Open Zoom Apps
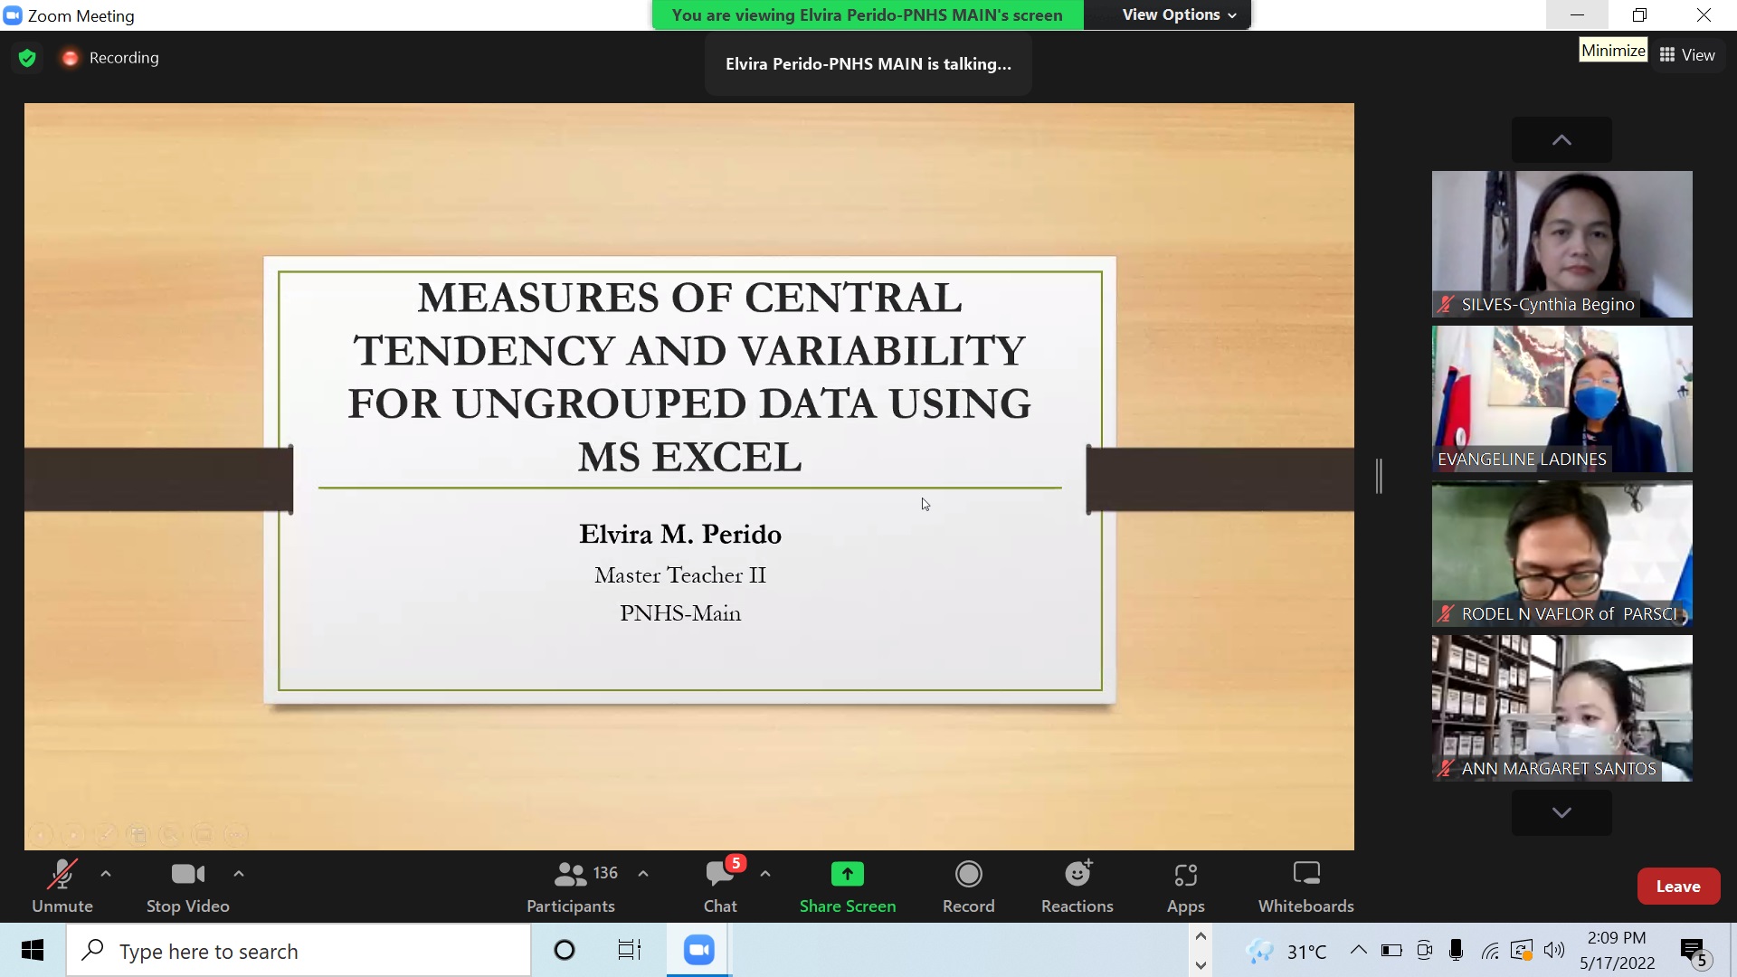The image size is (1737, 977). (1185, 886)
